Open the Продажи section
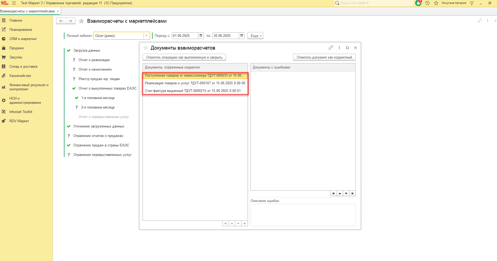Image resolution: width=497 pixels, height=261 pixels. [x=17, y=48]
